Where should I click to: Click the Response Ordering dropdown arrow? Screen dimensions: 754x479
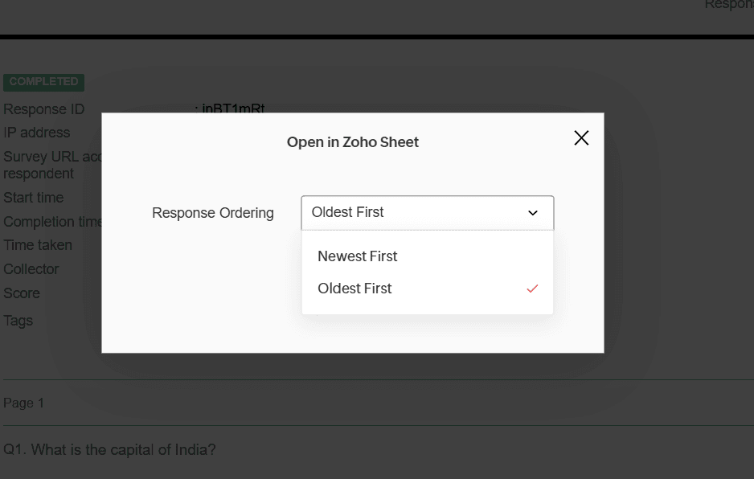[x=532, y=213]
